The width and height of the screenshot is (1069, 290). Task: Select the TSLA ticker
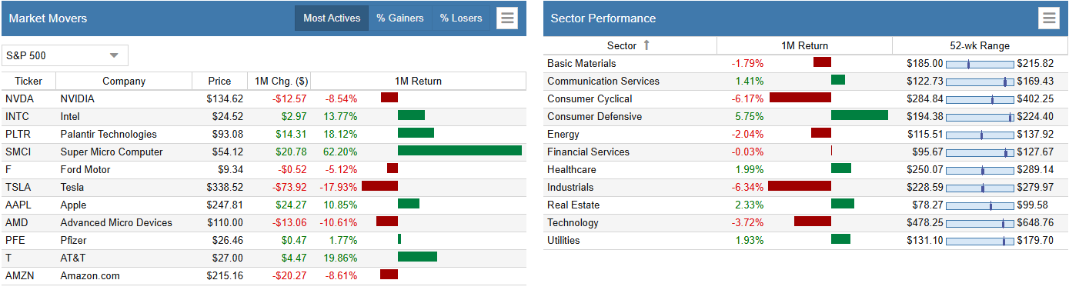point(18,187)
